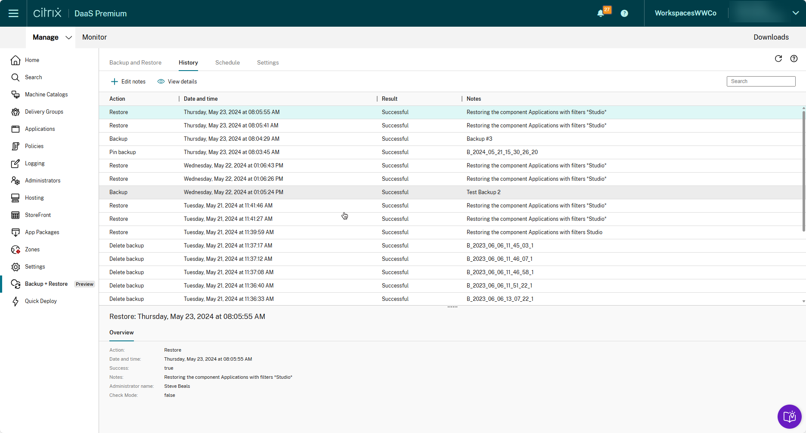Open Delivery Groups from the sidebar
Viewport: 806px width, 433px height.
[x=44, y=112]
